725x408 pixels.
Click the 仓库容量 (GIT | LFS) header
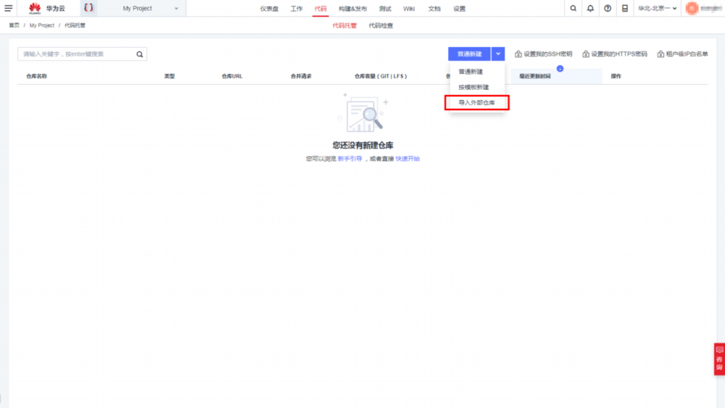tap(381, 76)
